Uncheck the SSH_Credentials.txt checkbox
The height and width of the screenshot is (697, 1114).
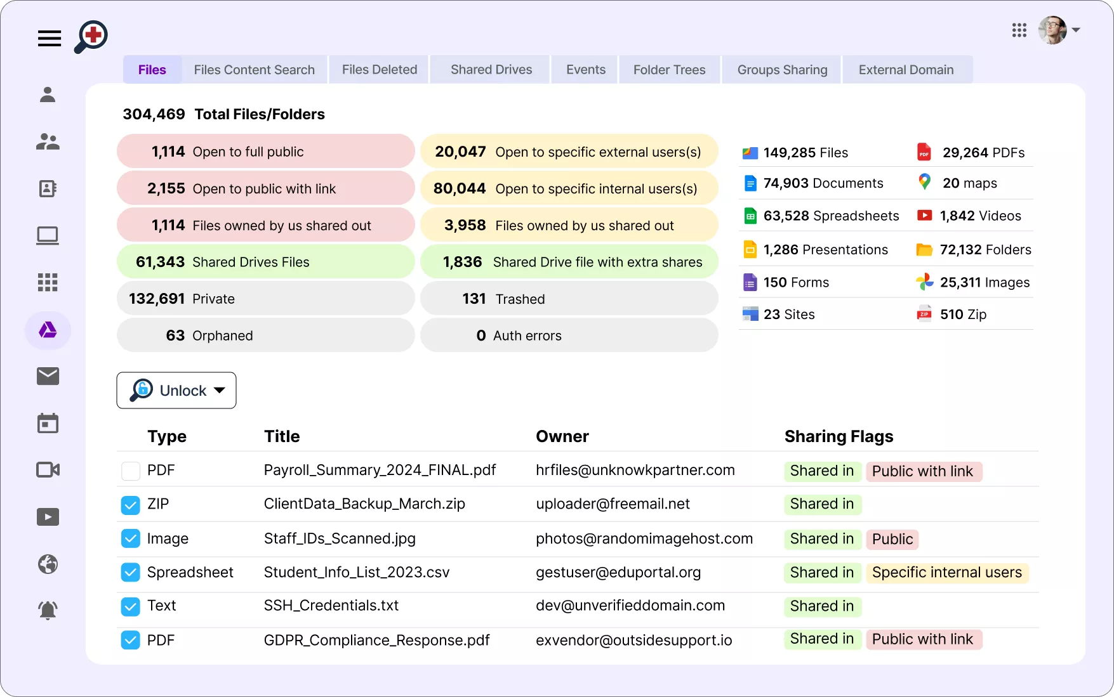(130, 606)
